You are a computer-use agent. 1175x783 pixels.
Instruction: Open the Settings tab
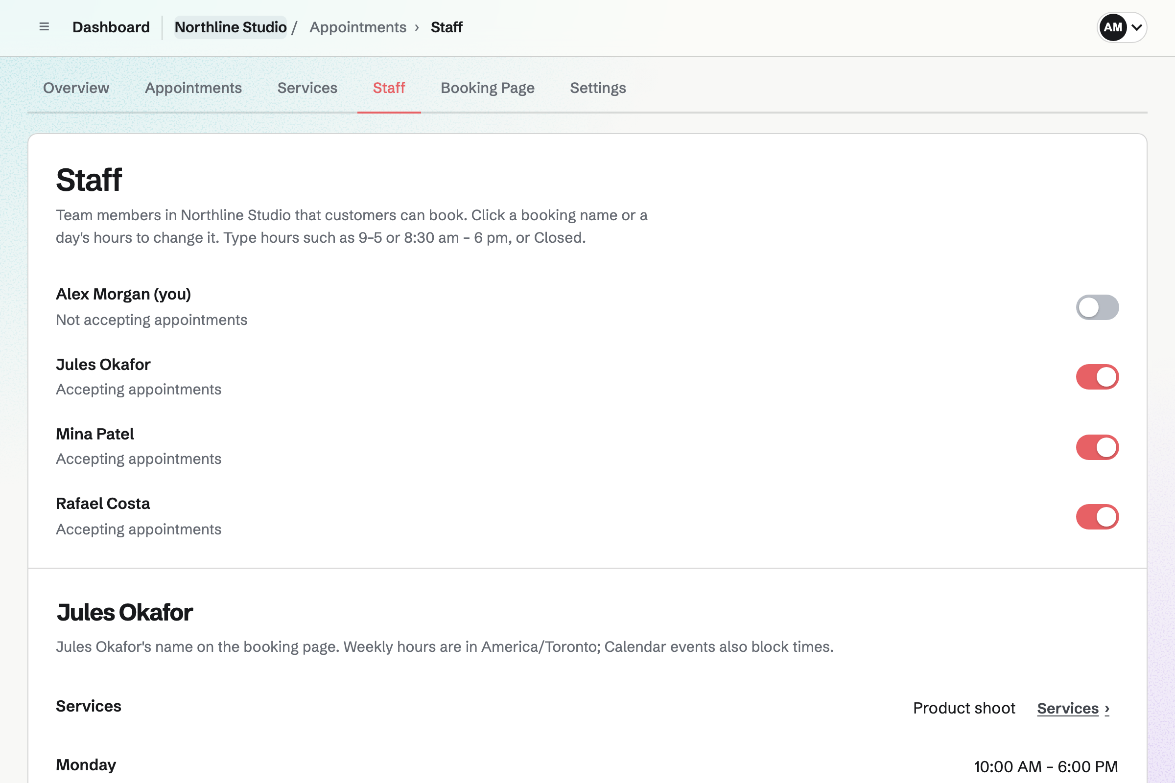tap(598, 88)
